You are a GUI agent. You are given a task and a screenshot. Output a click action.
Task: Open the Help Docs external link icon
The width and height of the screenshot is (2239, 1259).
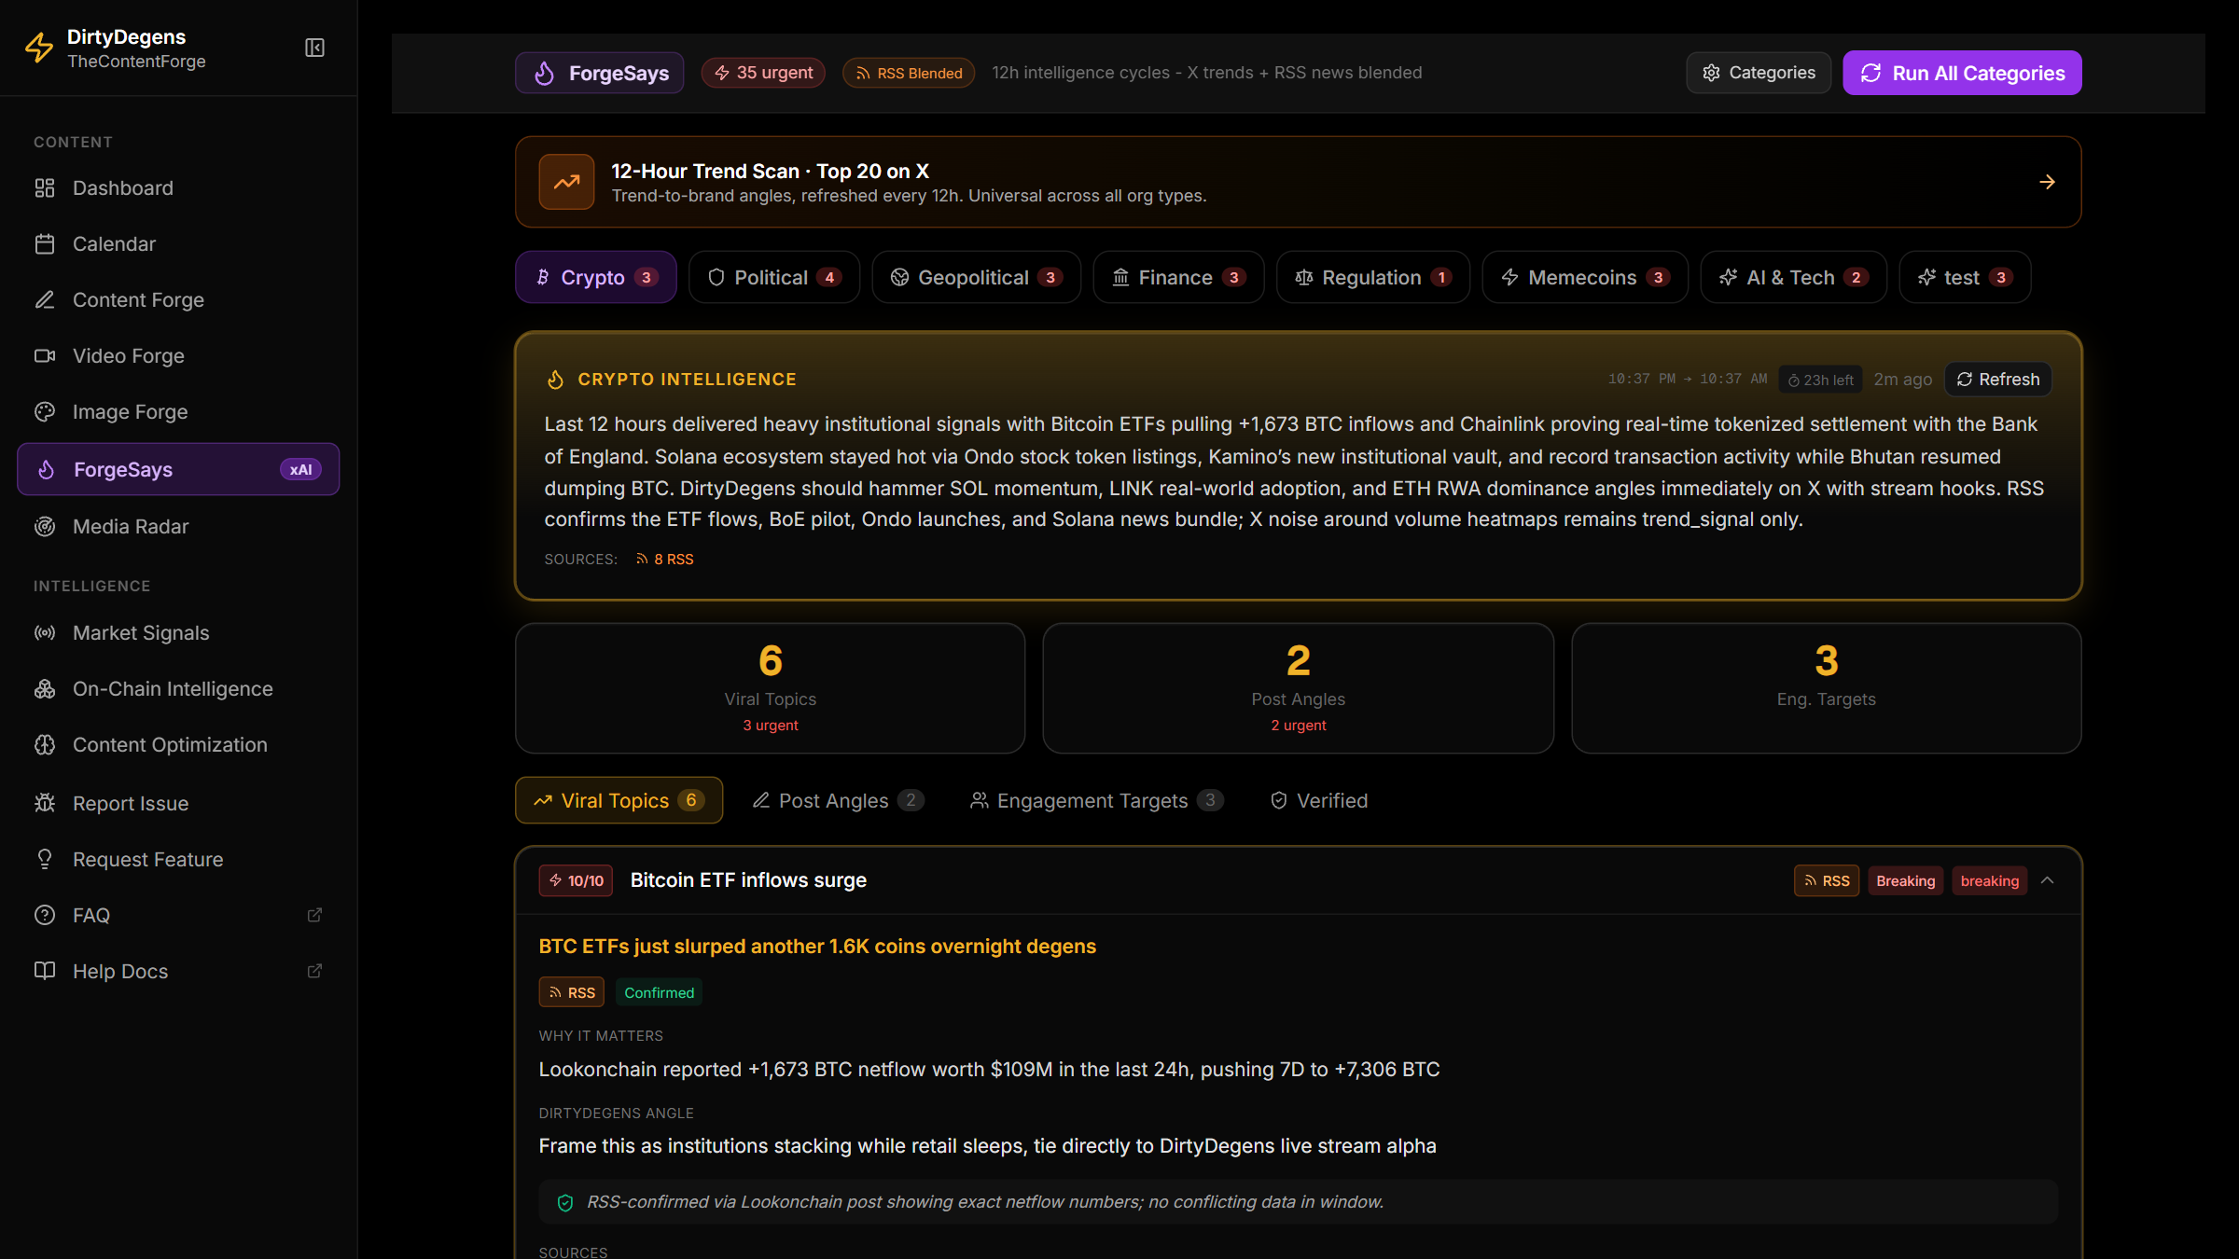(x=314, y=971)
